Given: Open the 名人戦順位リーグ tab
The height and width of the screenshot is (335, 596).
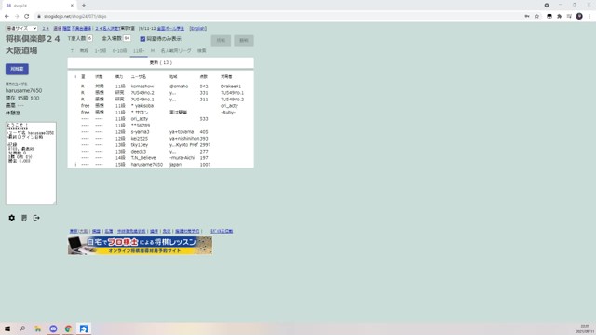Looking at the screenshot, I should (x=176, y=51).
